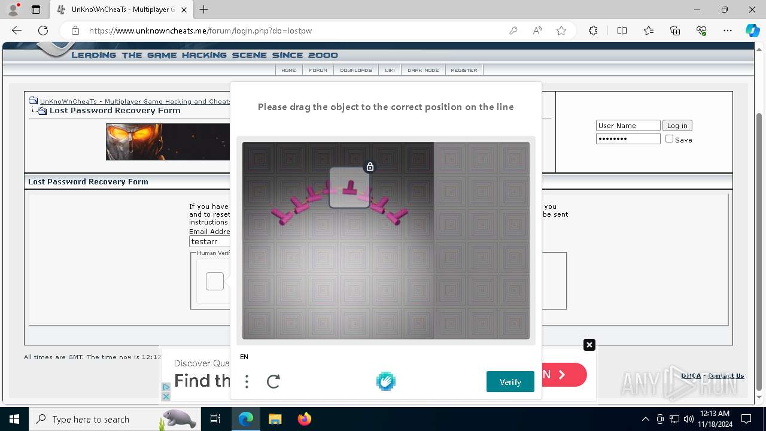Activate the Read aloud icon
Screen dimensions: 766x431
pyautogui.click(x=537, y=31)
